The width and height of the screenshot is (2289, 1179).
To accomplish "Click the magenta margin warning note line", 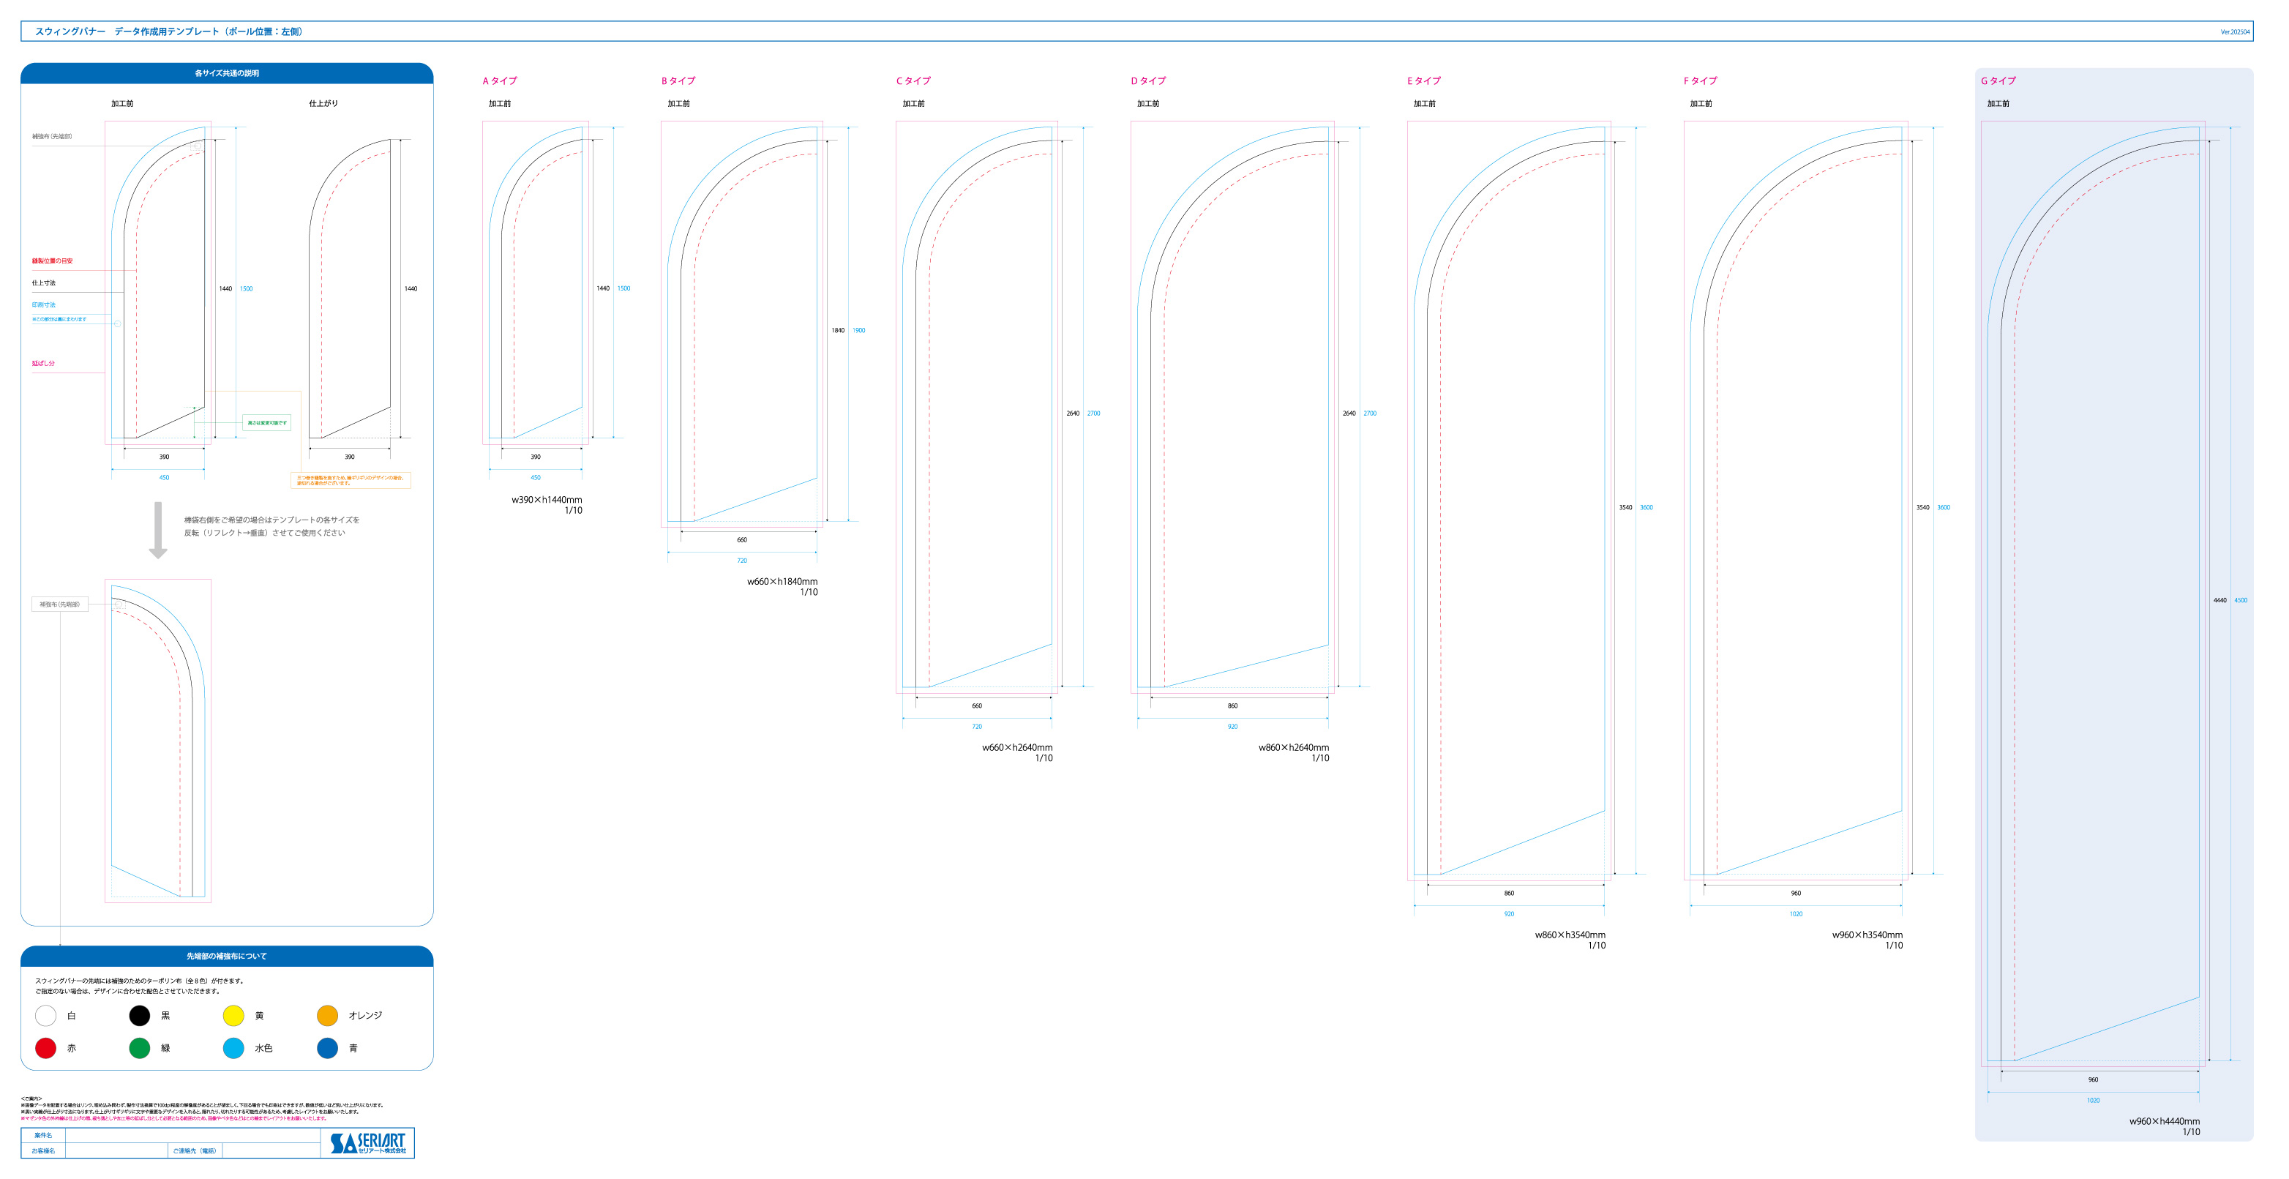I will 174,1118.
